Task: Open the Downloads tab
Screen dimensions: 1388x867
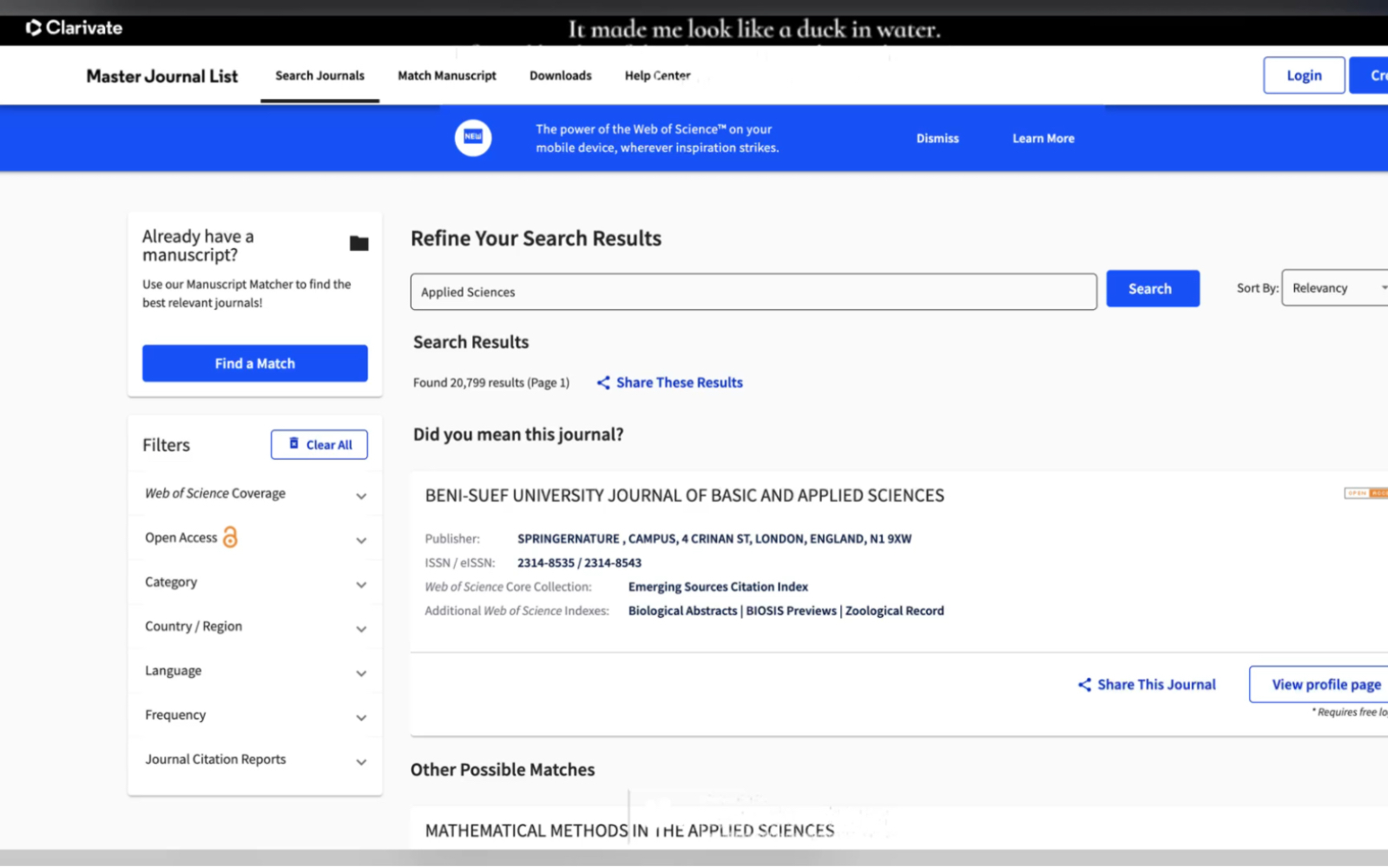Action: [x=561, y=76]
